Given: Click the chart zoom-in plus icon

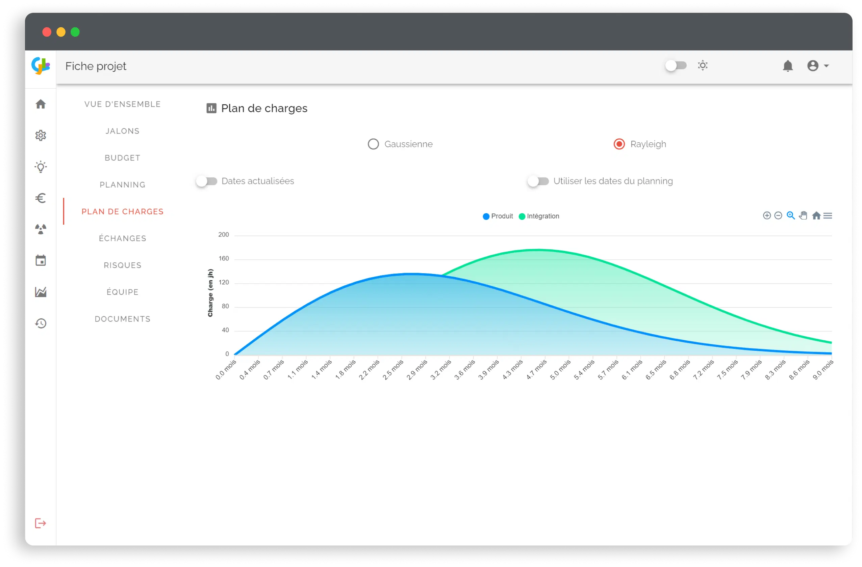Looking at the screenshot, I should (x=767, y=216).
